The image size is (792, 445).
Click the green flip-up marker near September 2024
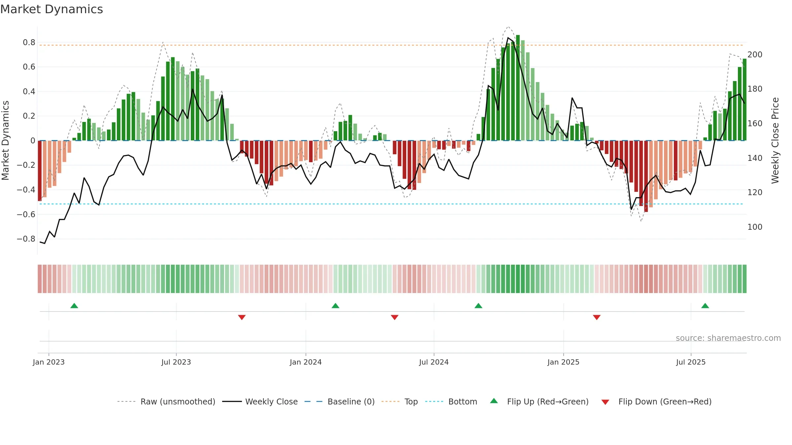pyautogui.click(x=478, y=306)
